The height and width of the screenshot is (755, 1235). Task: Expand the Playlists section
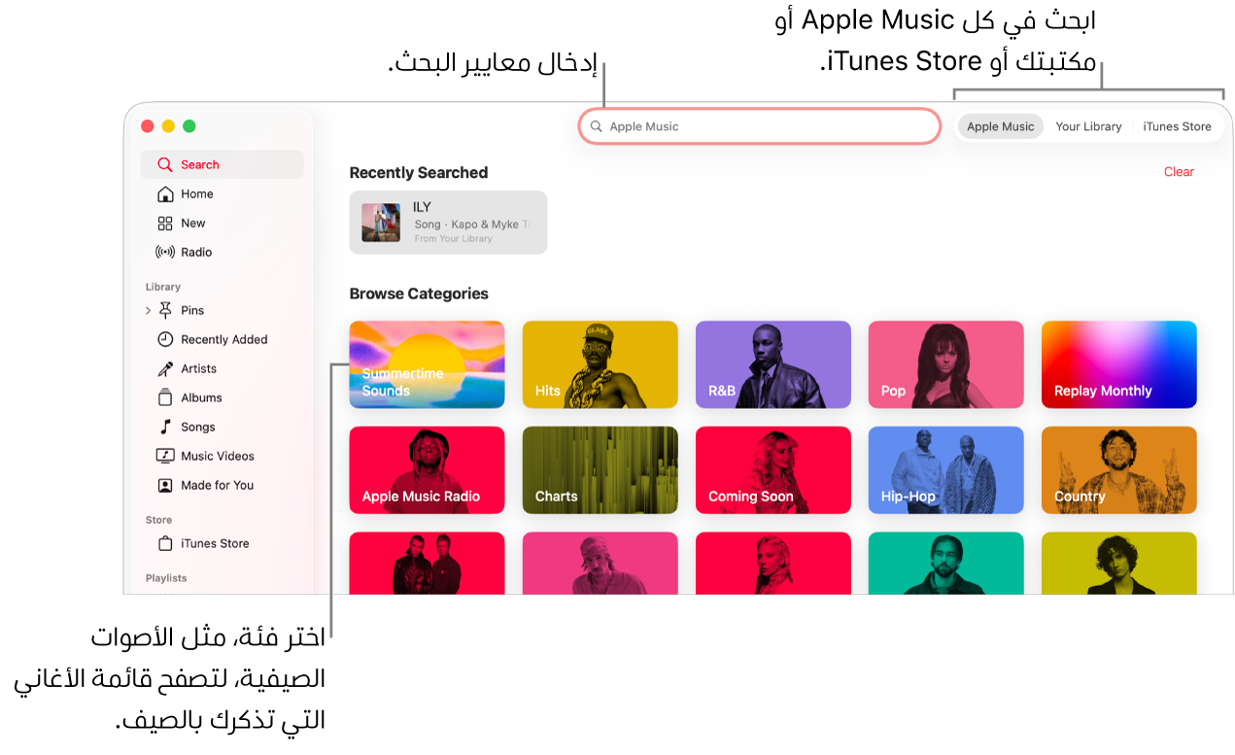coord(166,577)
